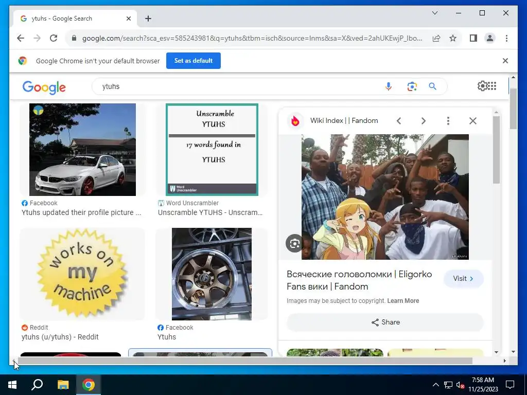
Task: Open Chrome profile avatar menu
Action: (x=490, y=38)
